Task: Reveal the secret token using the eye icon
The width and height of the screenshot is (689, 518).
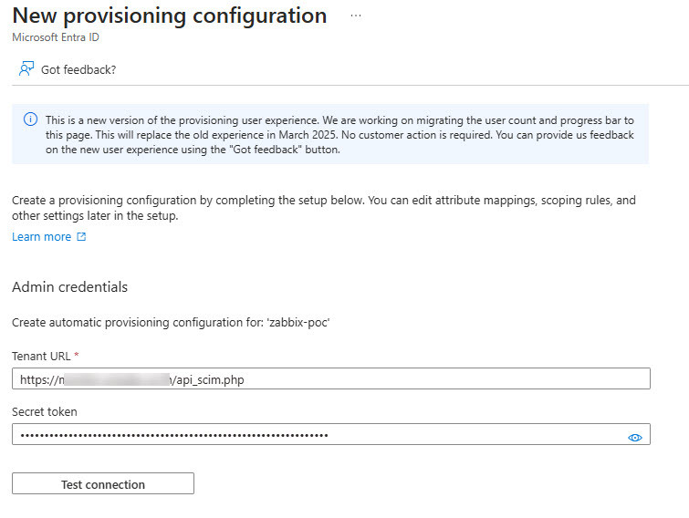Action: click(x=635, y=438)
